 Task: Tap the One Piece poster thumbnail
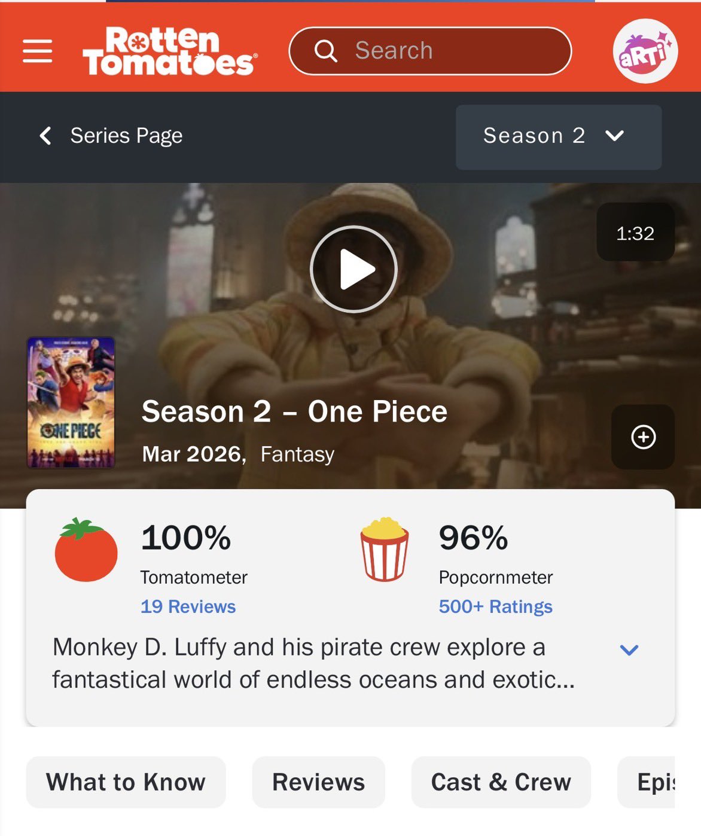pyautogui.click(x=71, y=402)
